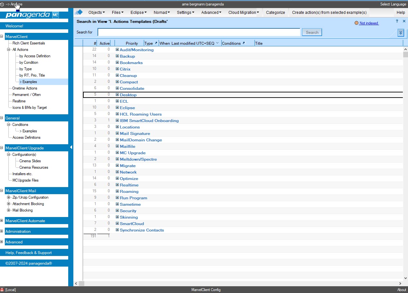Collapse the All Actions tree node
This screenshot has width=408, height=293.
click(x=9, y=50)
